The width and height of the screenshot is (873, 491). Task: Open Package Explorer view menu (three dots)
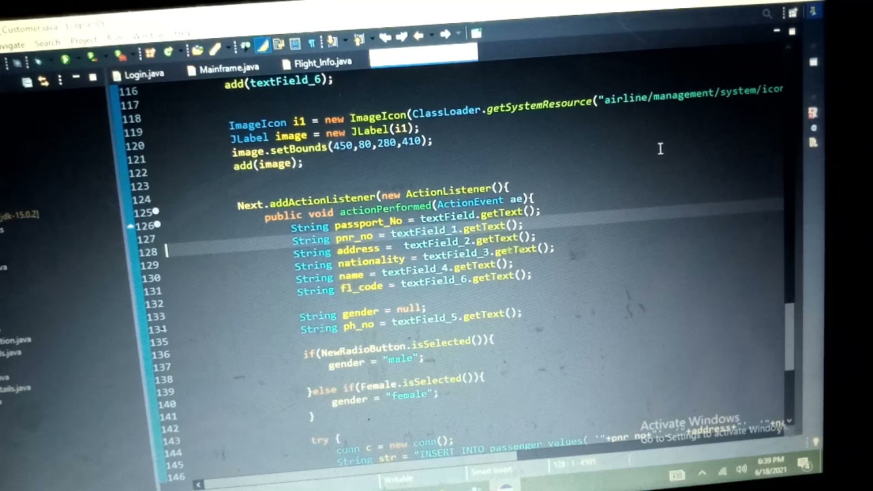tap(59, 80)
